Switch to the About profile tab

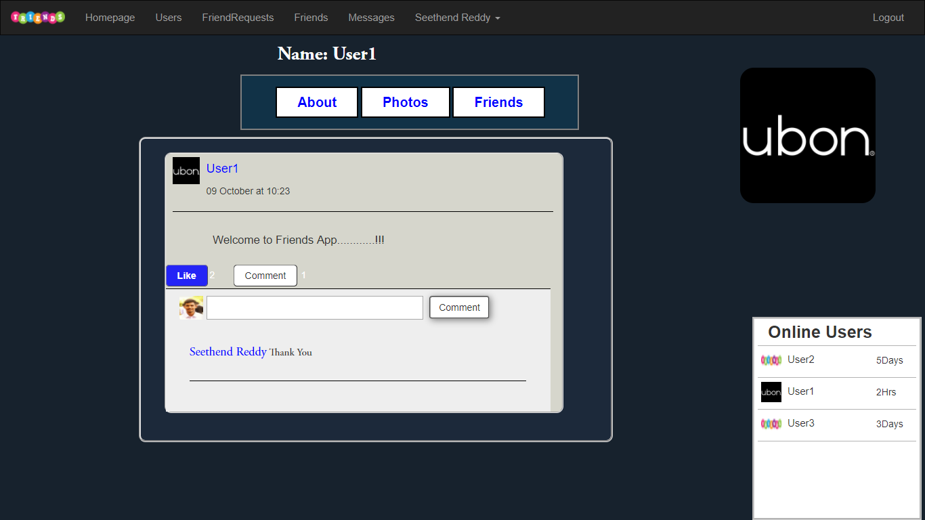tap(317, 102)
